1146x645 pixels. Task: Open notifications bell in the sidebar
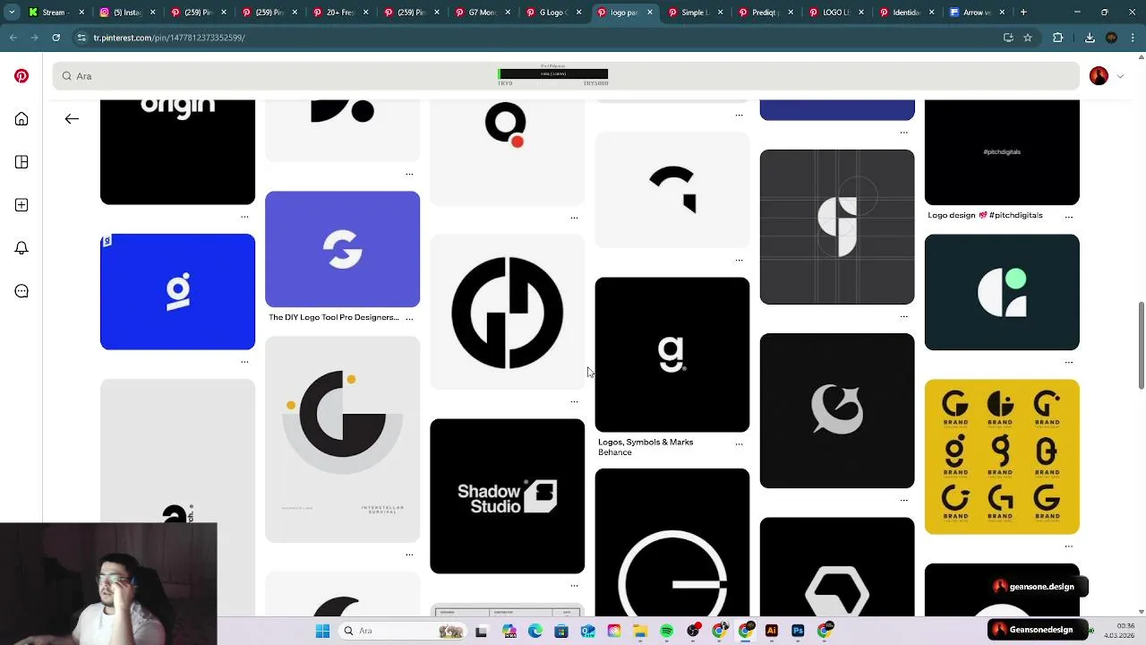[x=21, y=248]
